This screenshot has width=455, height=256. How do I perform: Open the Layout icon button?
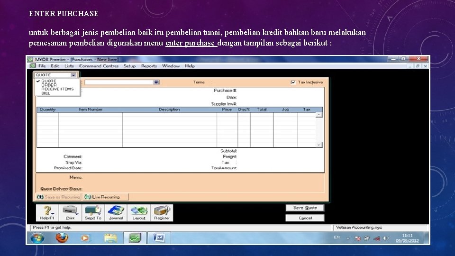(x=139, y=213)
